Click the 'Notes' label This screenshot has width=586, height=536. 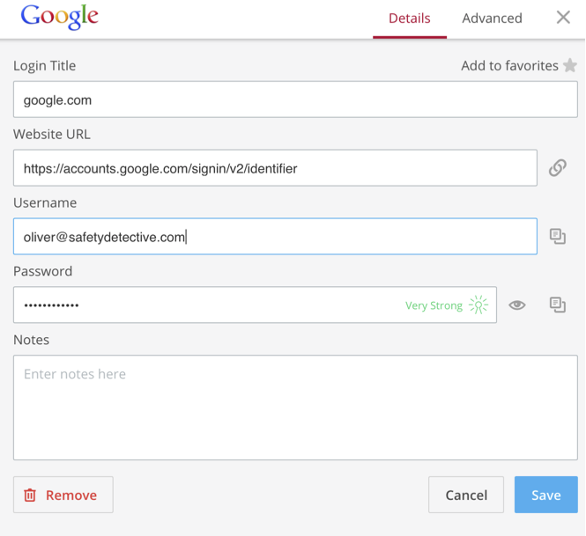(x=31, y=340)
